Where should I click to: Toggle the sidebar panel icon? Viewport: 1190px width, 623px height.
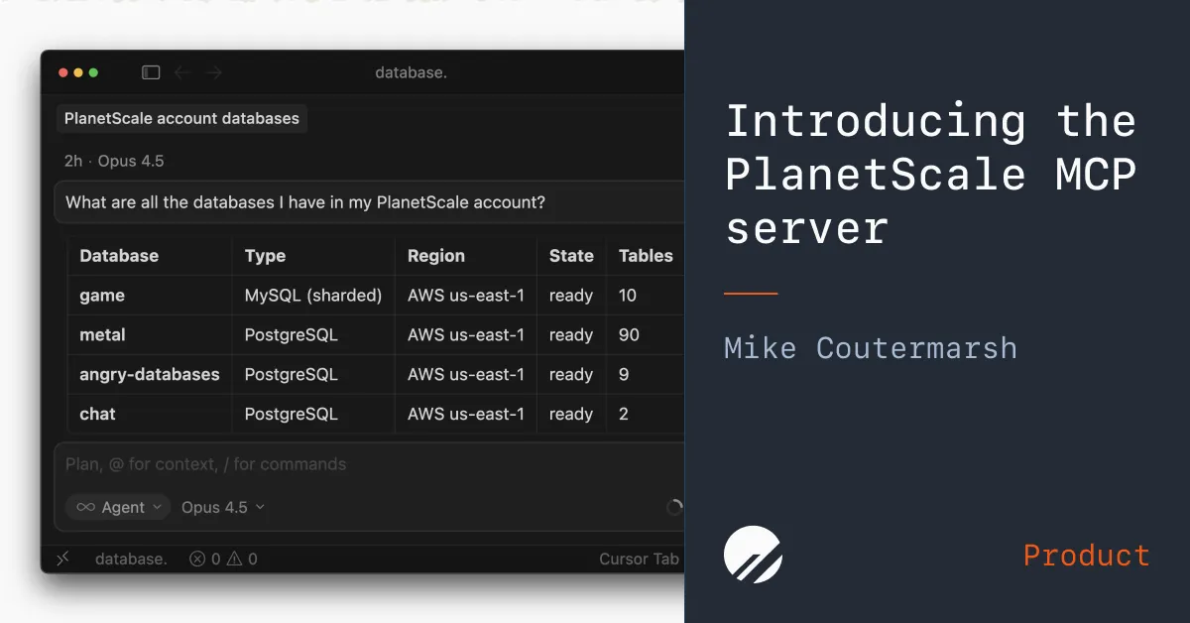151,72
